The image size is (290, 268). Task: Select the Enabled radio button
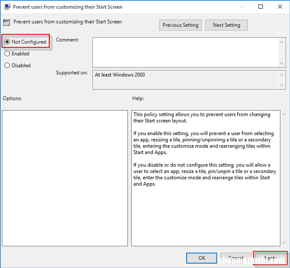[x=7, y=54]
